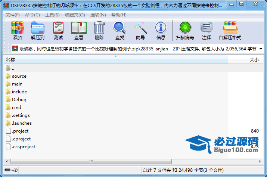Viewport: 267px width, 177px height.
Task: Select the .settings folder row
Action: coord(133,115)
